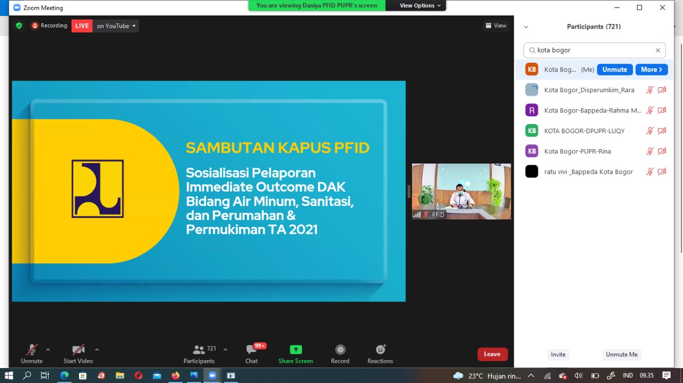Viewport: 683px width, 383px height.
Task: Expand audio options arrow beside Unmute
Action: pyautogui.click(x=48, y=349)
